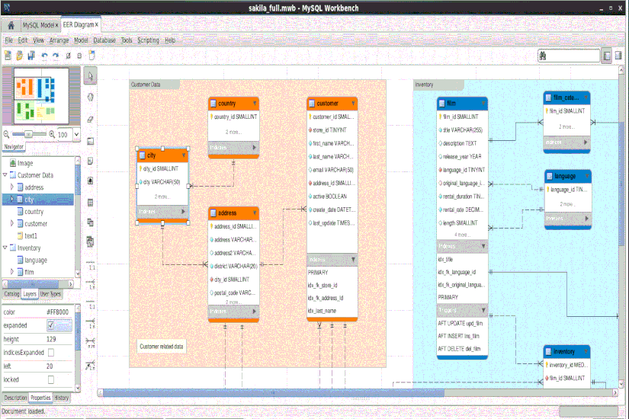This screenshot has height=419, width=629.
Task: Expand Indexes section of language table
Action: point(586,218)
